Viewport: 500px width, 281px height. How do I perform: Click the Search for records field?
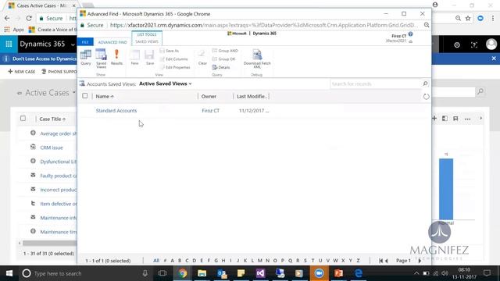(x=376, y=84)
